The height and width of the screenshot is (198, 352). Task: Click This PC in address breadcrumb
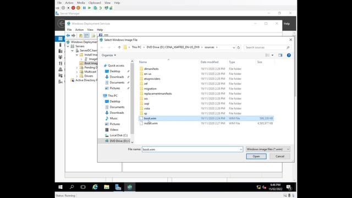click(136, 47)
